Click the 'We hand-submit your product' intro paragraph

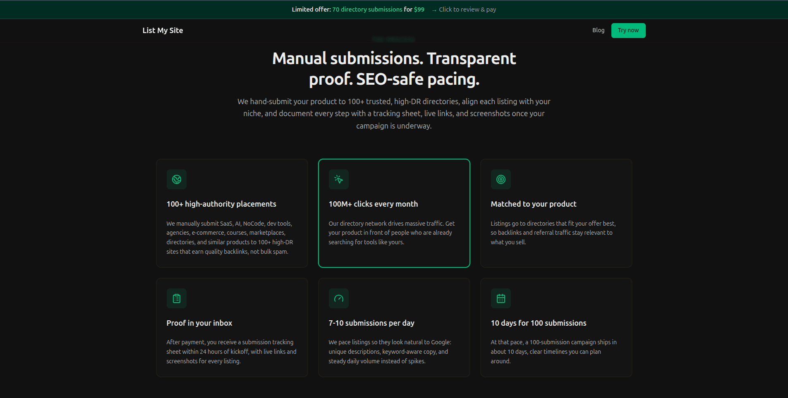[x=394, y=114]
